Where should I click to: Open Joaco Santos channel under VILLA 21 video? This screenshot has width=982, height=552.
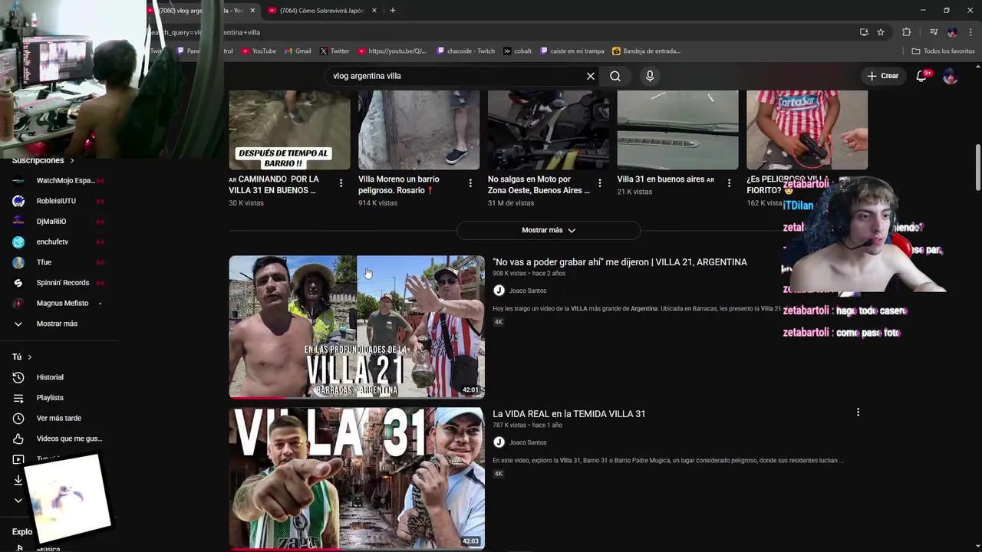coord(528,291)
